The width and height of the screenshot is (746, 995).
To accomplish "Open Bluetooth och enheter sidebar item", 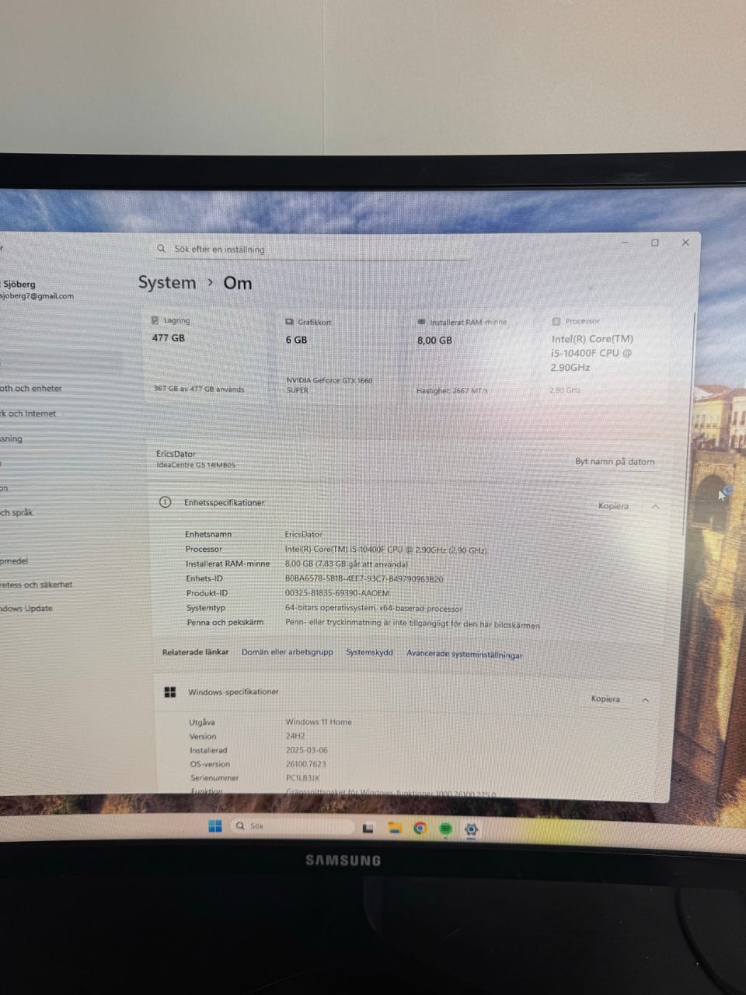I will tap(31, 388).
